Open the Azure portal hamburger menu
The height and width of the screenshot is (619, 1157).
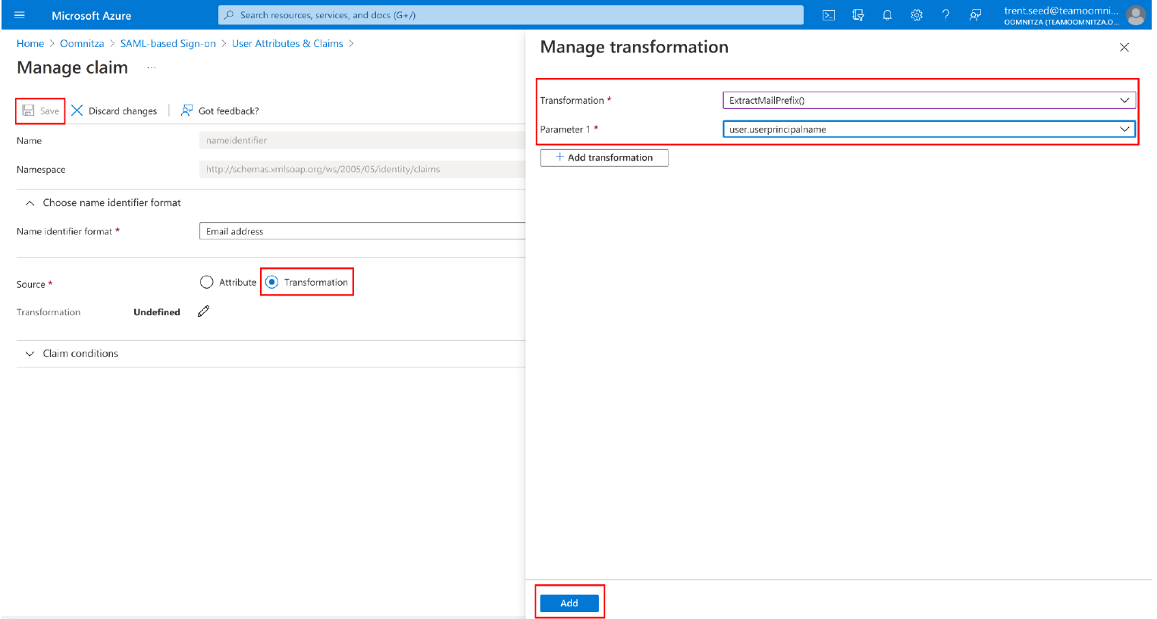pyautogui.click(x=20, y=15)
